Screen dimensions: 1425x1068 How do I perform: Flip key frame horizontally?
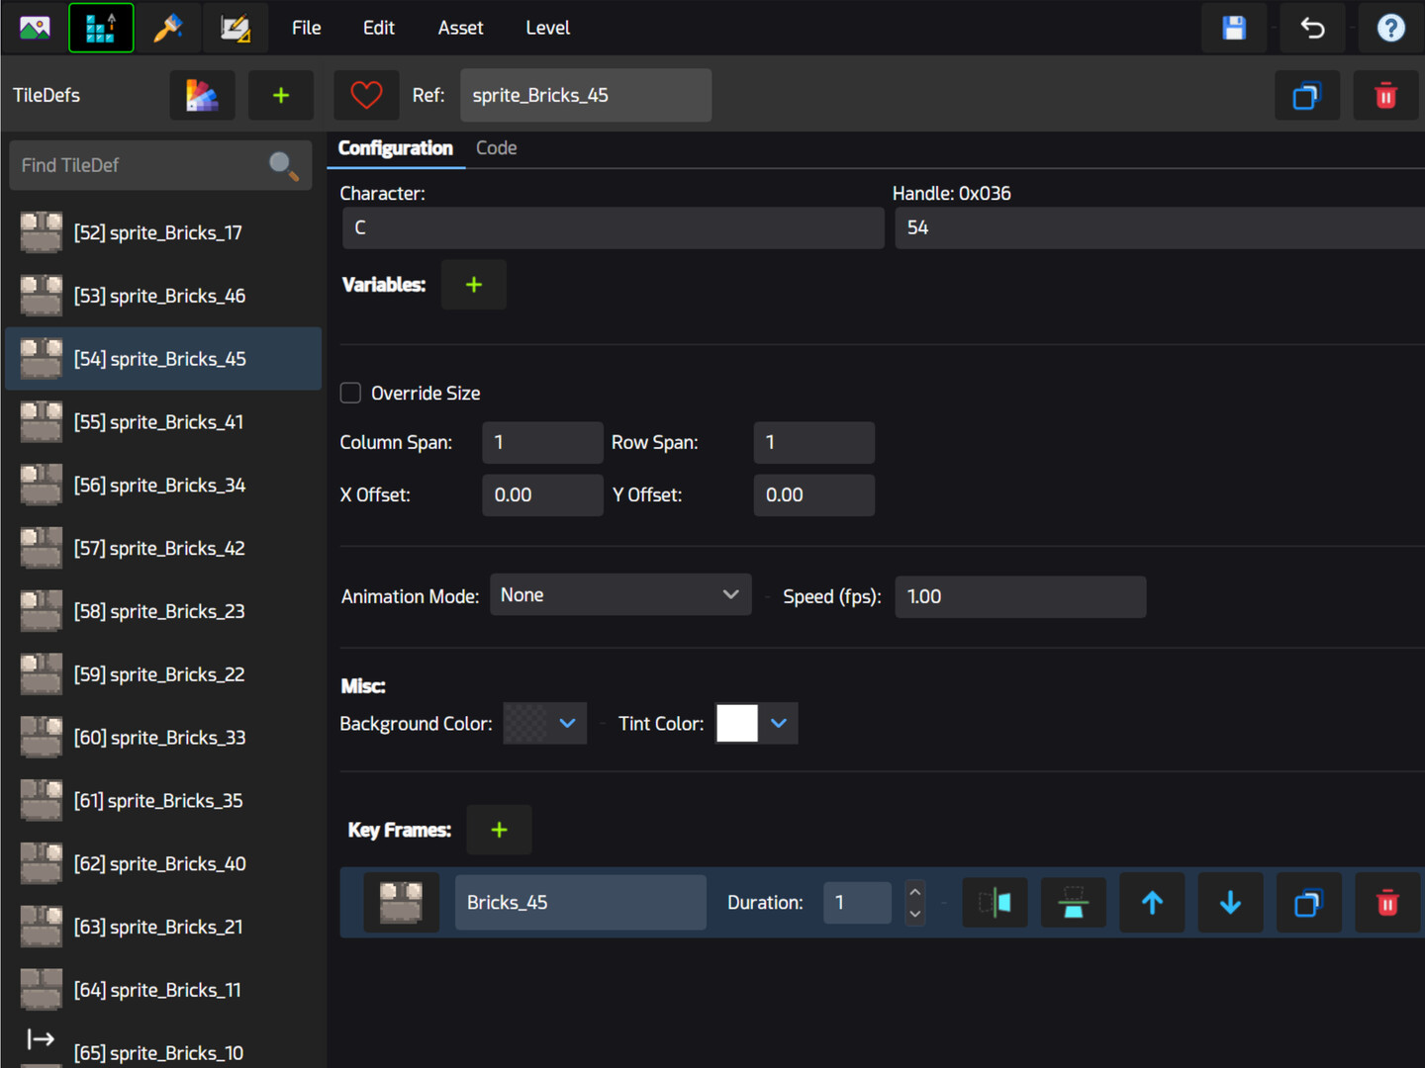[x=995, y=903]
